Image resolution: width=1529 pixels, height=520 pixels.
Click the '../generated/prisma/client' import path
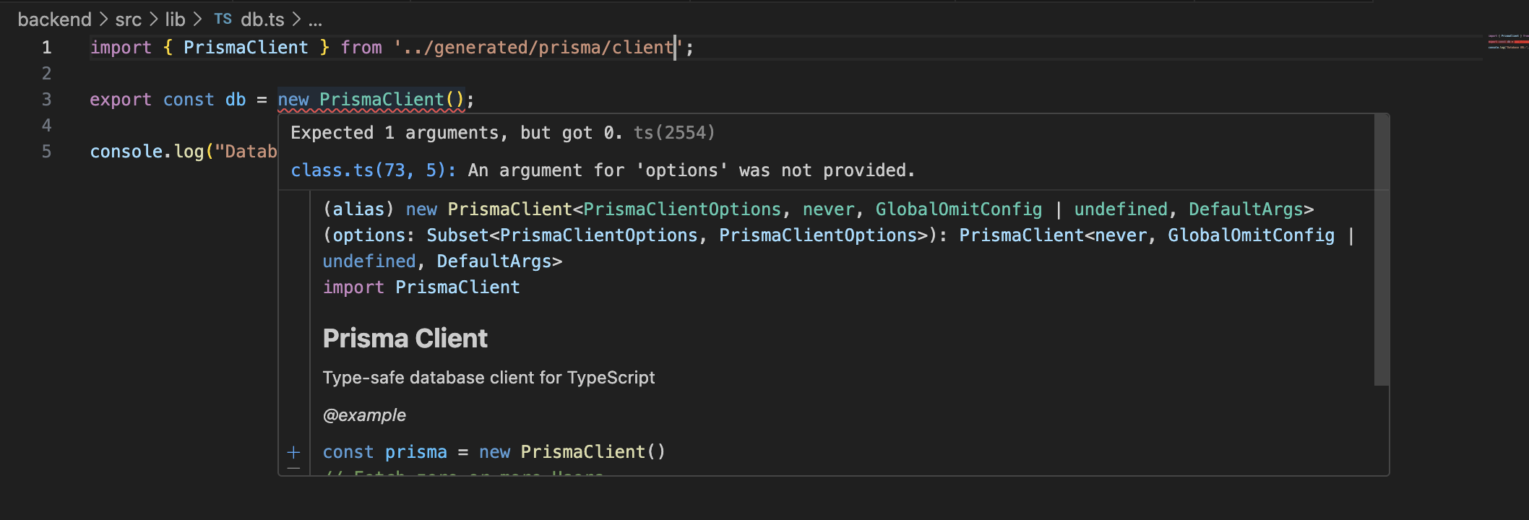(535, 48)
